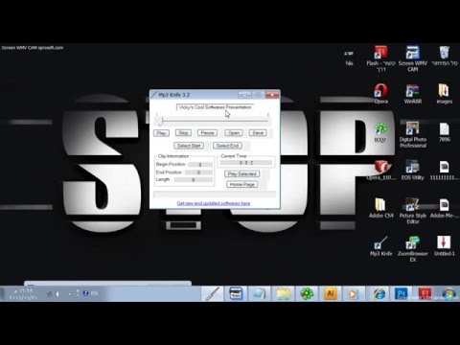The width and height of the screenshot is (460, 345).
Task: Click the Pause button in Mp3 Knife
Action: (x=207, y=133)
